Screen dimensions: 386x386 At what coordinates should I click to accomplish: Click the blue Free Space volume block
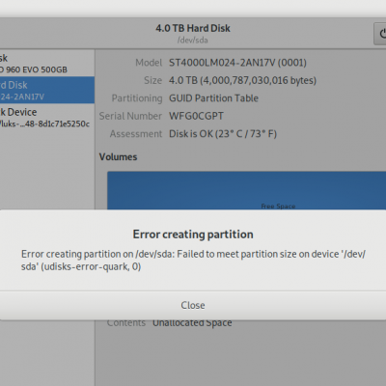(x=246, y=190)
